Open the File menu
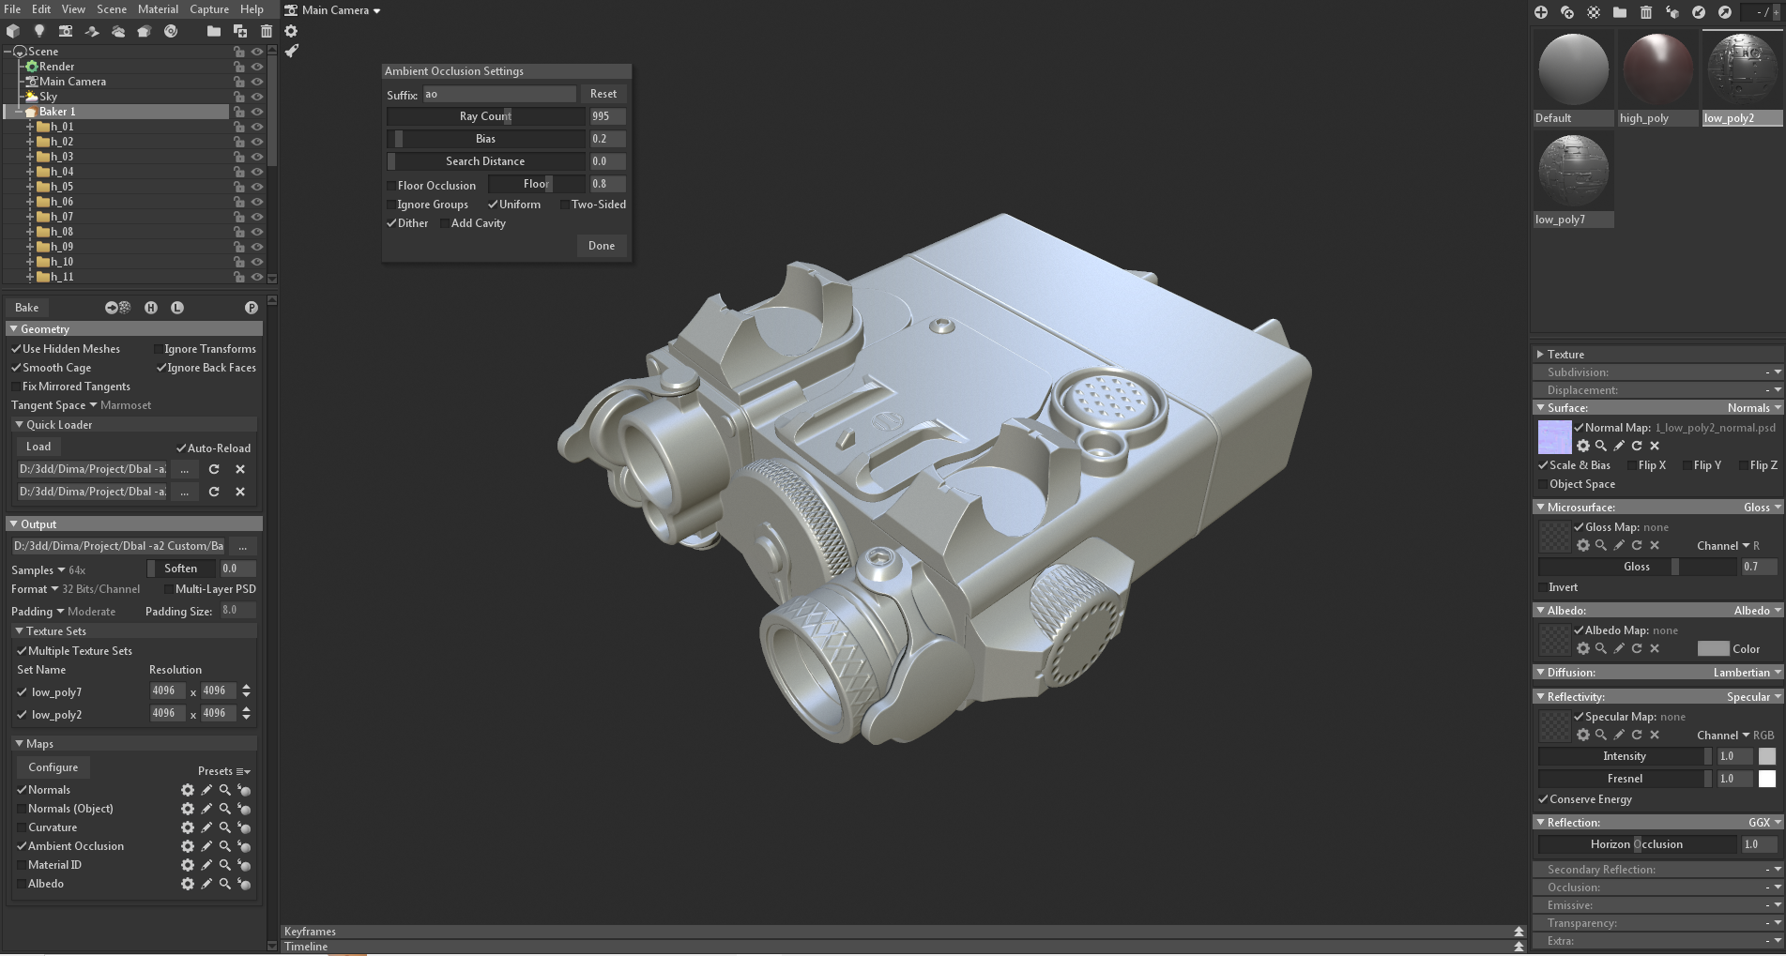The image size is (1786, 956). [x=12, y=9]
